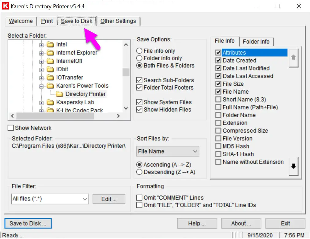Expand the Intel folder node
310x239 pixels.
(x=41, y=45)
